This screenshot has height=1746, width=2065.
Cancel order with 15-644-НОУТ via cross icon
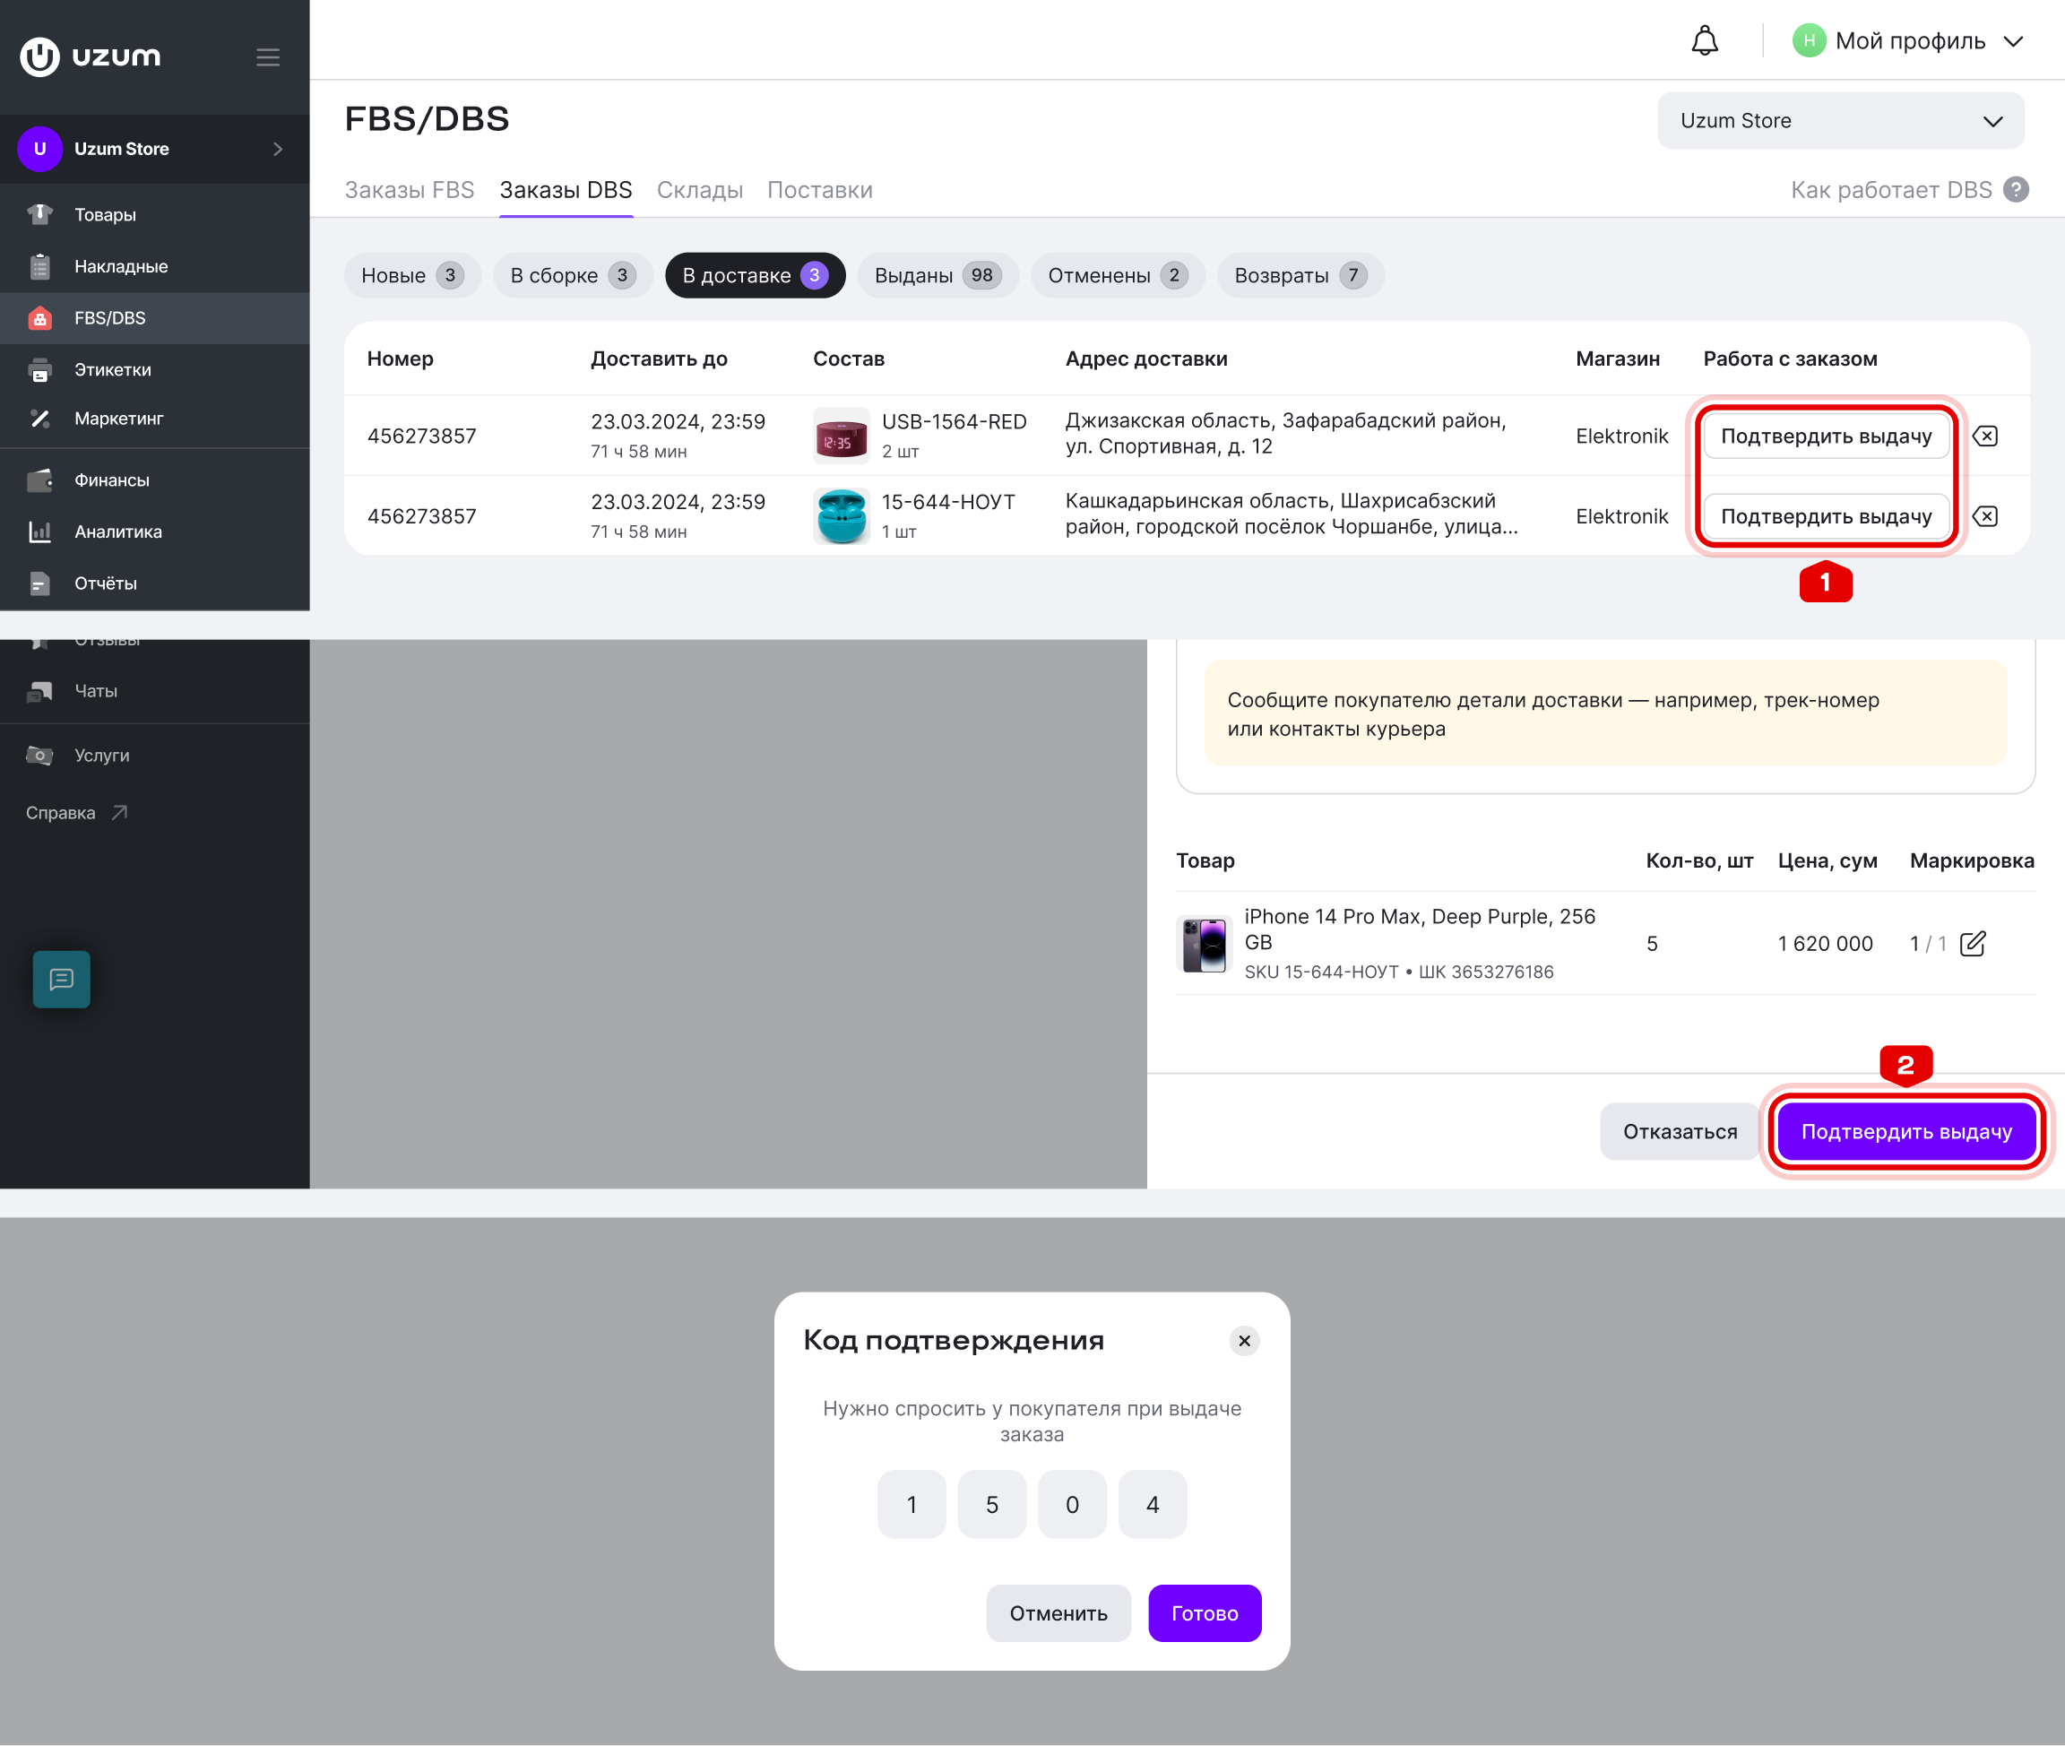[1985, 516]
